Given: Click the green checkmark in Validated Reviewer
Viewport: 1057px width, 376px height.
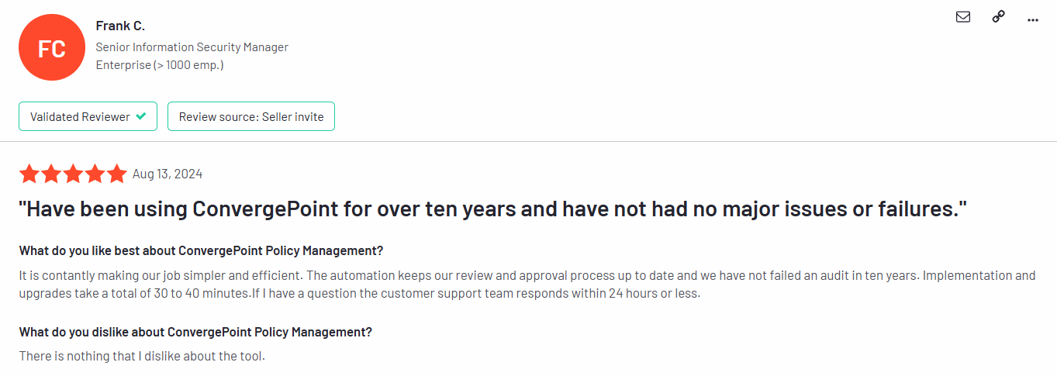Looking at the screenshot, I should point(140,116).
